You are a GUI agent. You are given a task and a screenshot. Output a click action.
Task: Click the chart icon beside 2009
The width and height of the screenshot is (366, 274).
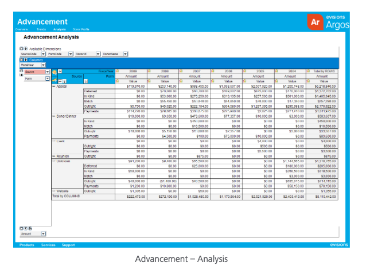coord(118,71)
